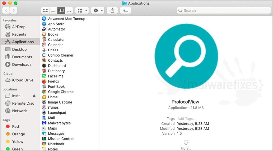273x151 pixels.
Task: Go back with the back arrow button
Action: 6,10
